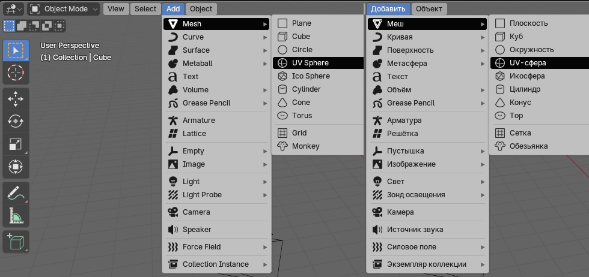
Task: Open the editor type dropdown
Action: coord(14,9)
